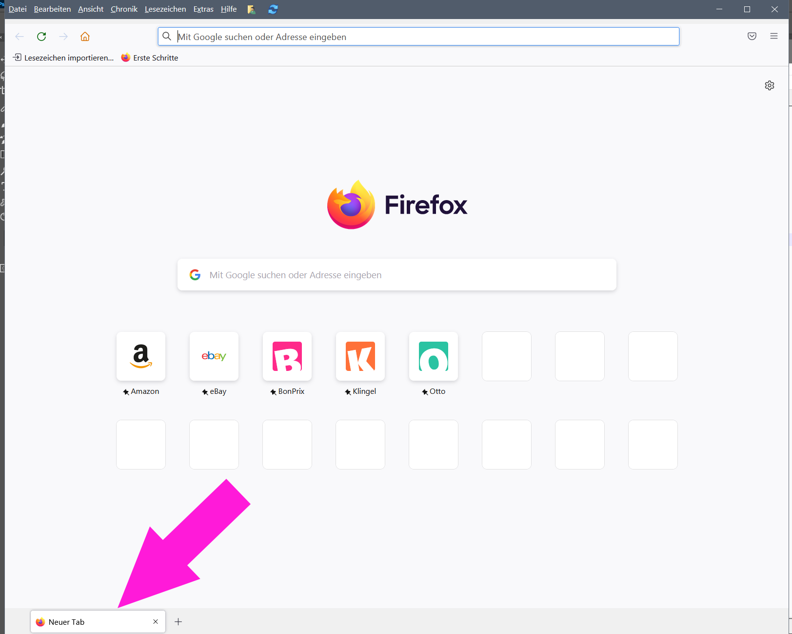Close the Firefox window
The width and height of the screenshot is (792, 634).
pyautogui.click(x=775, y=9)
